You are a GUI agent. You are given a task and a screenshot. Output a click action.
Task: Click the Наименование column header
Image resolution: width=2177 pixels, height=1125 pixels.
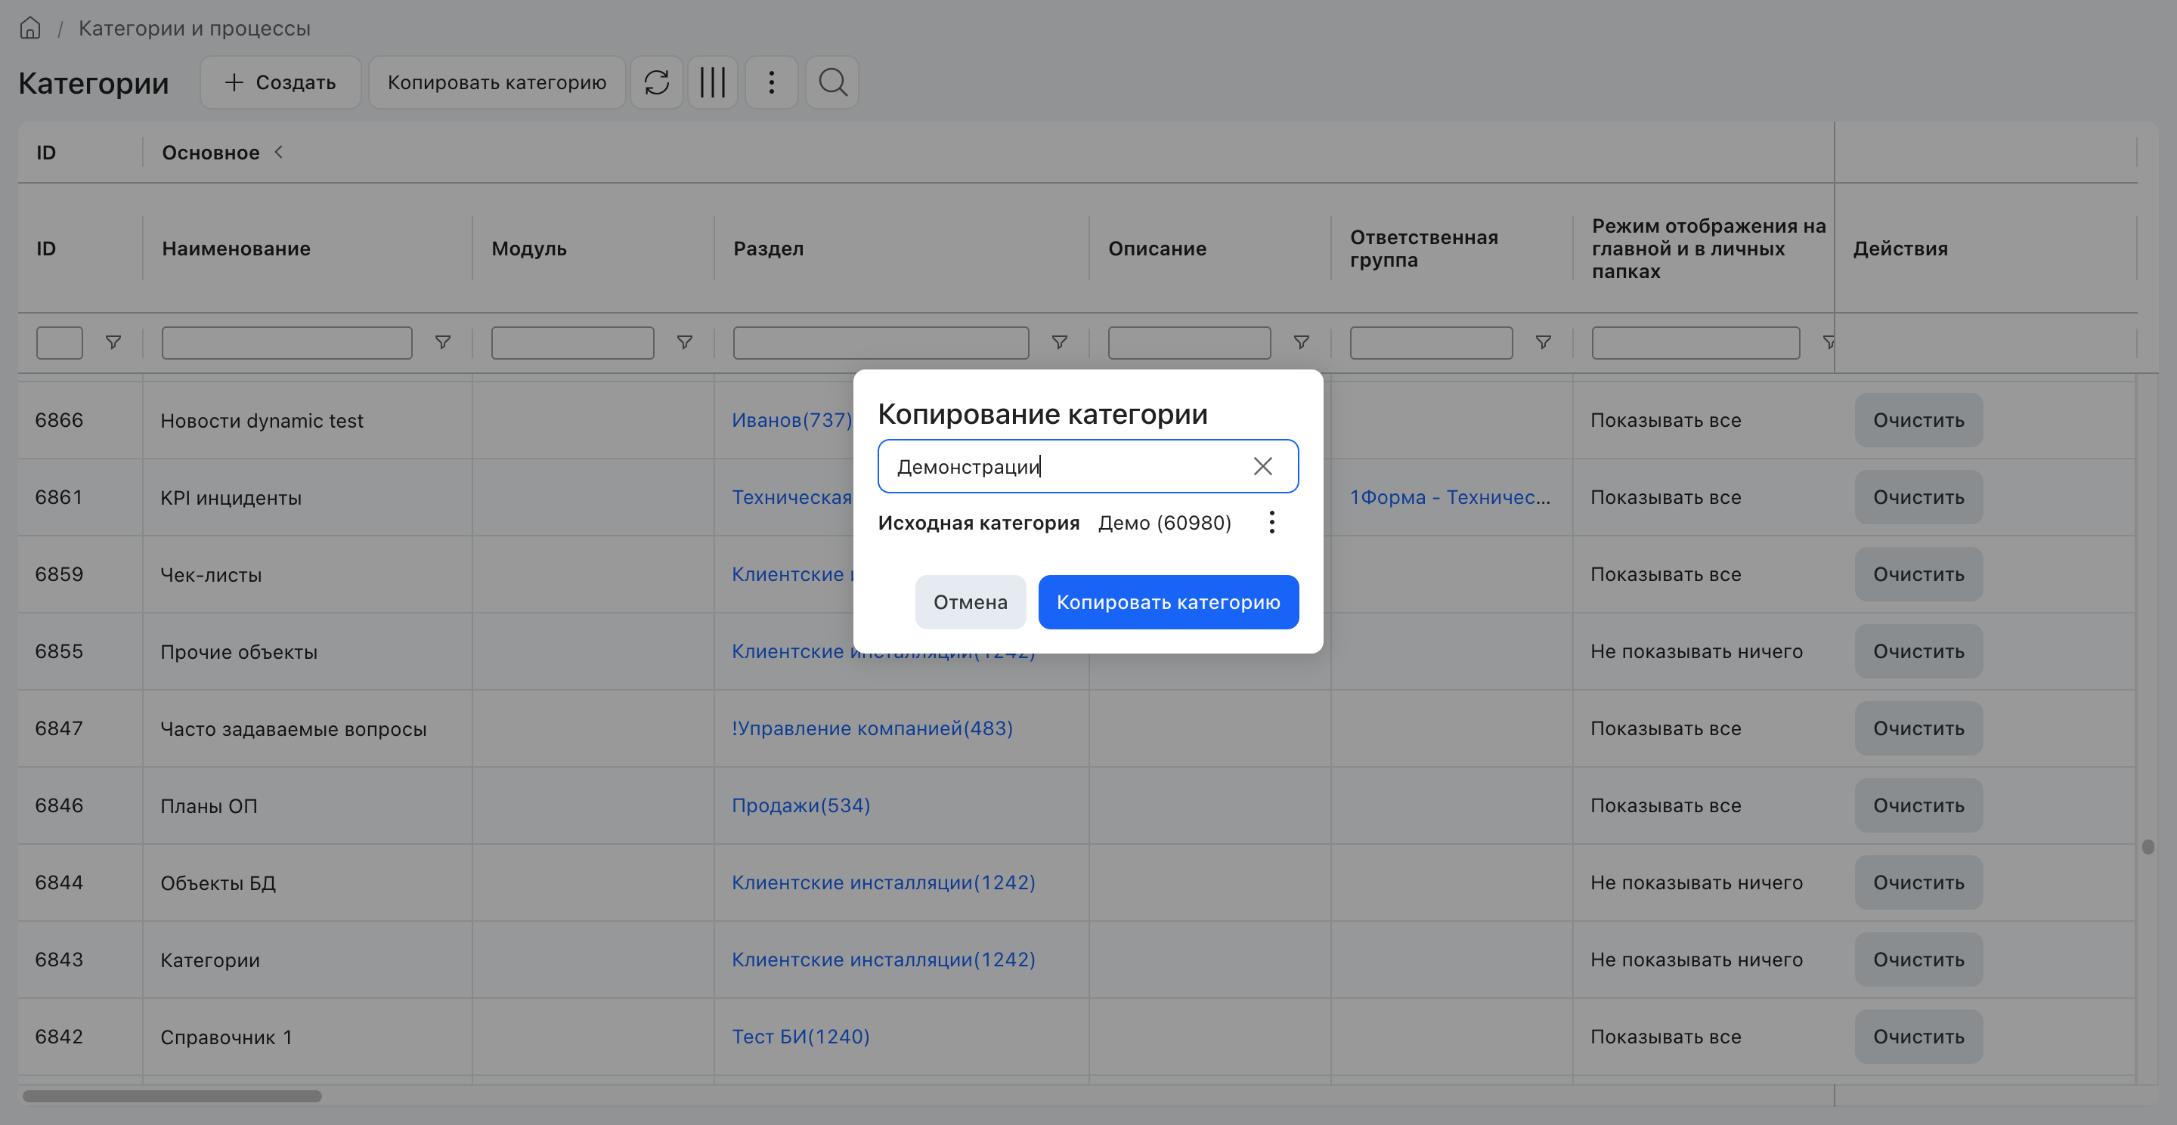click(236, 249)
